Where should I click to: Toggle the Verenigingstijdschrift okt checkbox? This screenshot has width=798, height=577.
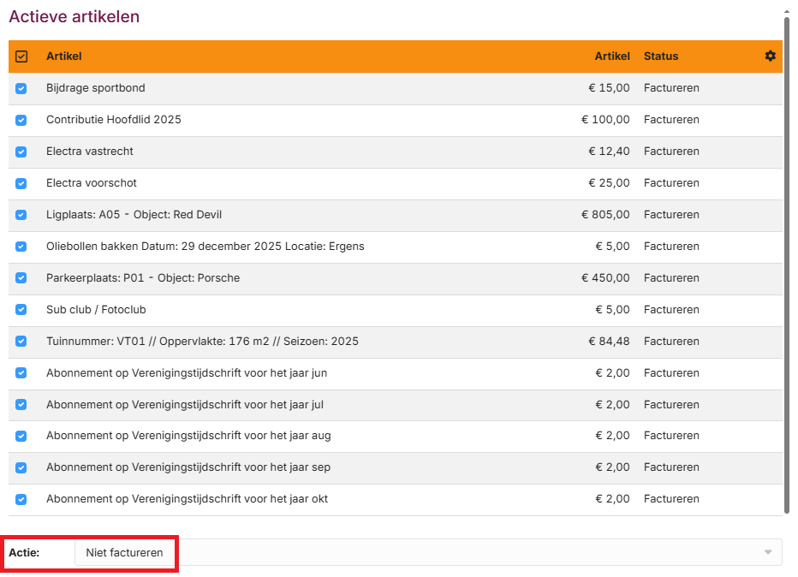pyautogui.click(x=21, y=499)
